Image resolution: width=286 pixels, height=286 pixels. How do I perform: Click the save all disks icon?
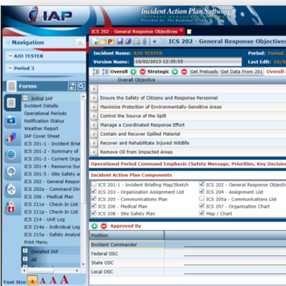(x=128, y=42)
